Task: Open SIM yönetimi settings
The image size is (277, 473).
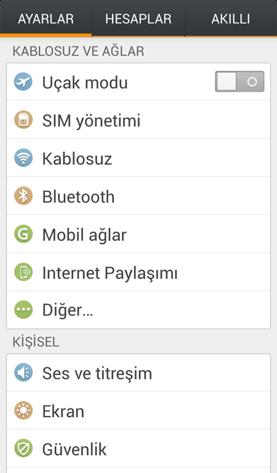Action: tap(138, 120)
